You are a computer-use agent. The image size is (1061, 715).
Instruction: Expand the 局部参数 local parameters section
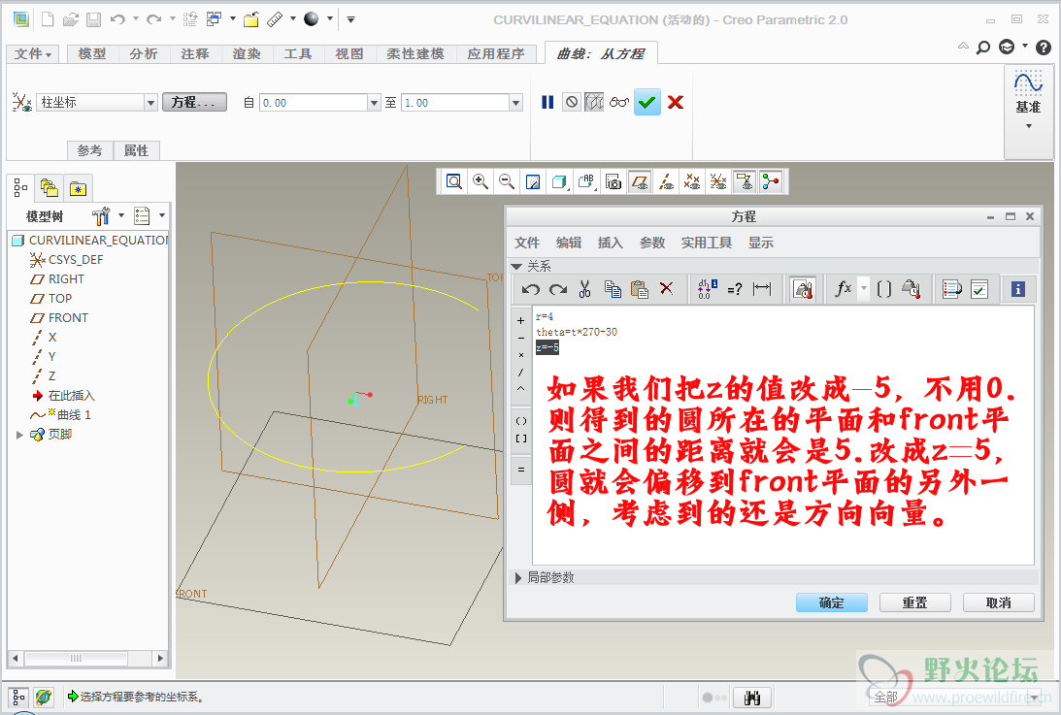[518, 577]
